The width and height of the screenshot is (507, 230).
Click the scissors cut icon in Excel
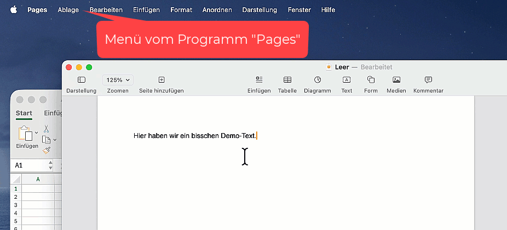[46, 129]
